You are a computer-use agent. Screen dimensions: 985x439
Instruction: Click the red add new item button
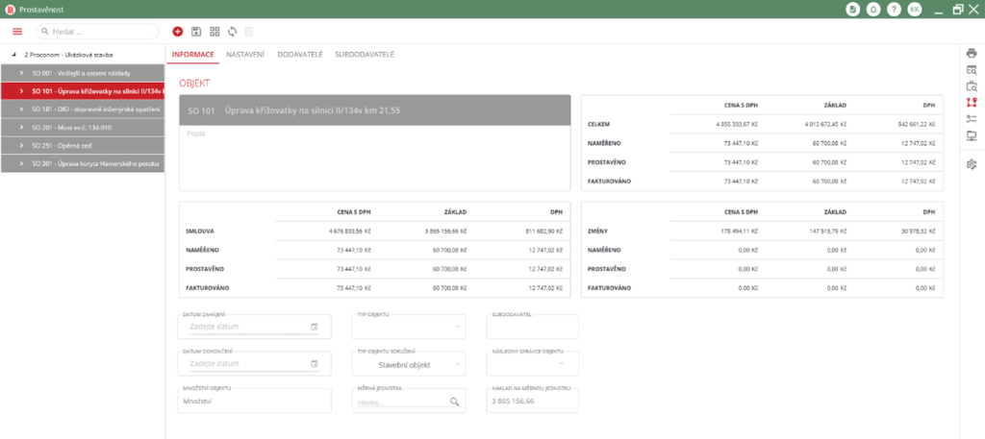pyautogui.click(x=178, y=32)
